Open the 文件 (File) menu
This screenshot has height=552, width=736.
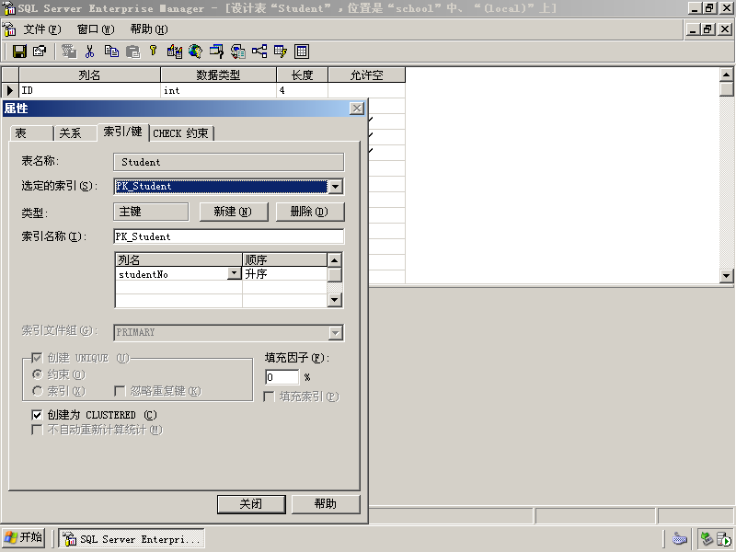(x=42, y=29)
